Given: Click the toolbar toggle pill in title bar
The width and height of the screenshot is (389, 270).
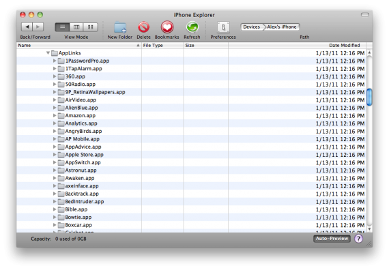Looking at the screenshot, I should [x=364, y=15].
